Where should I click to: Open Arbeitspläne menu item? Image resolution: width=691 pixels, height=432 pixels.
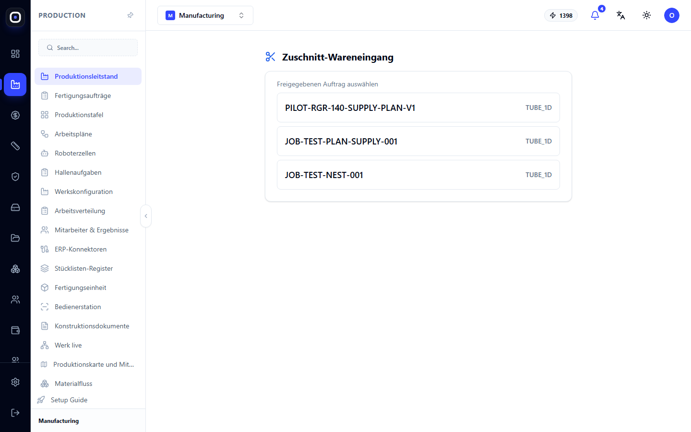[88, 134]
